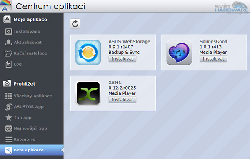
Task: Click the Moje aplikace heading
Action: tap(30, 20)
